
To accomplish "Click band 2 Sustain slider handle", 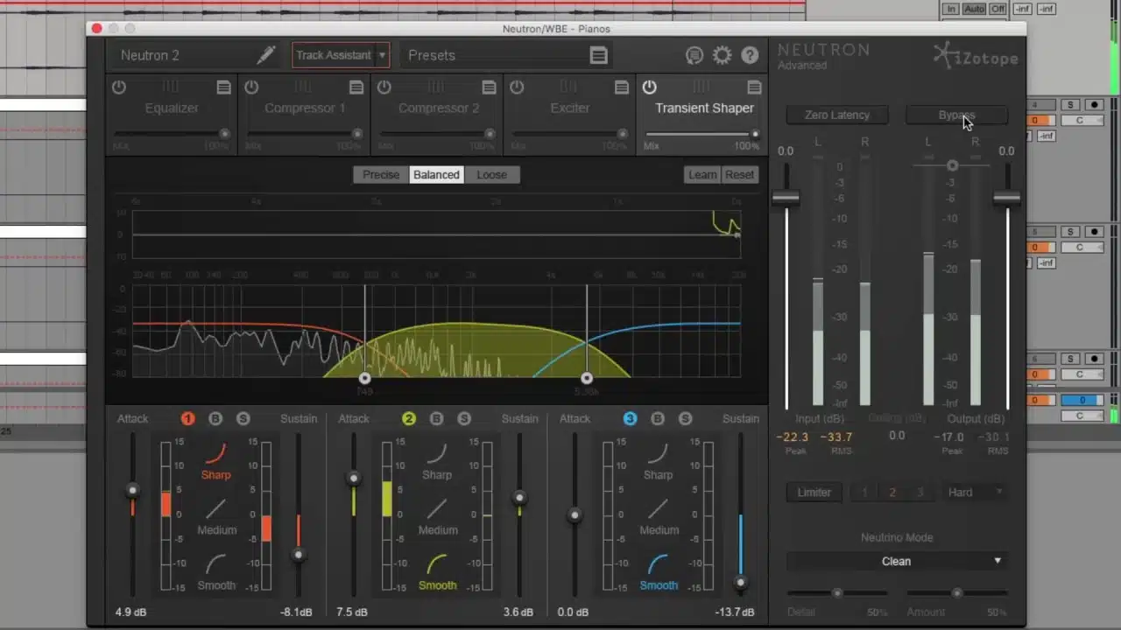I will pyautogui.click(x=519, y=498).
